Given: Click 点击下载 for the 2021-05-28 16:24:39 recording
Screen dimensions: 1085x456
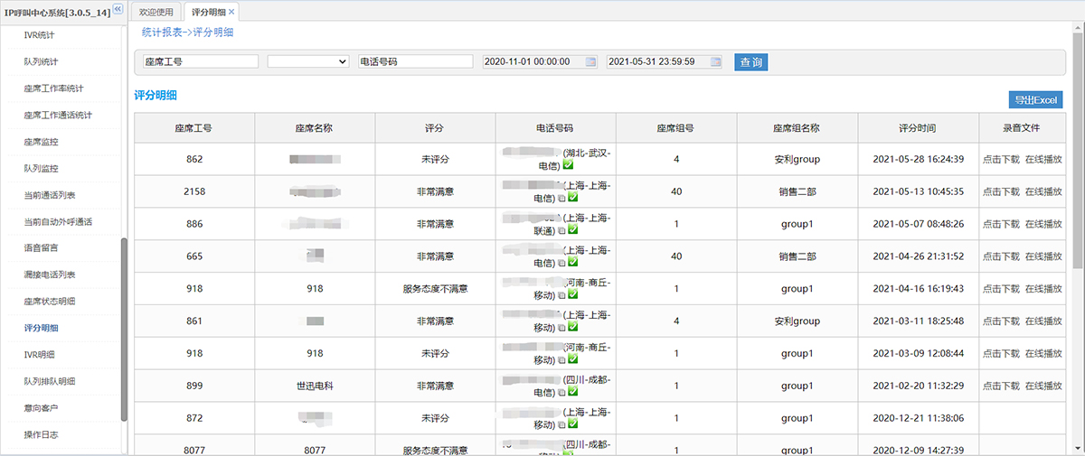Looking at the screenshot, I should tap(1001, 159).
